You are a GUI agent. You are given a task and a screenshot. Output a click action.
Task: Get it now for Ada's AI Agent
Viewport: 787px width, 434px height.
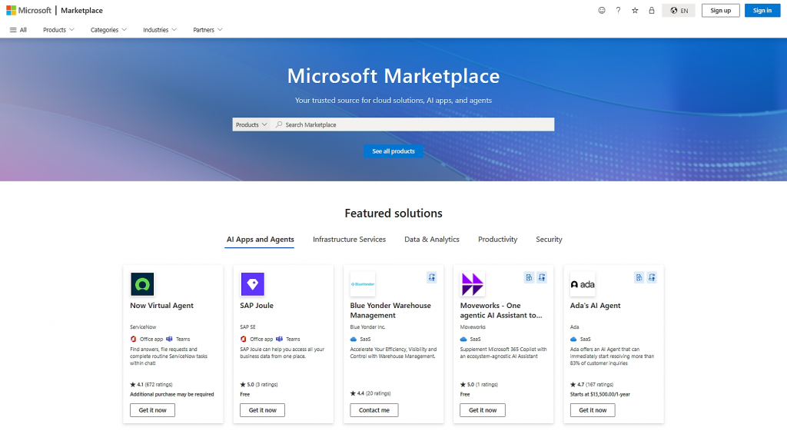click(593, 410)
